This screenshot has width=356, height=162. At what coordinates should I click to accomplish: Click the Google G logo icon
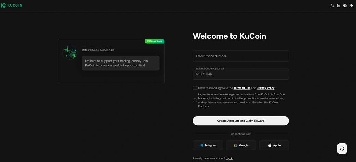(235, 145)
